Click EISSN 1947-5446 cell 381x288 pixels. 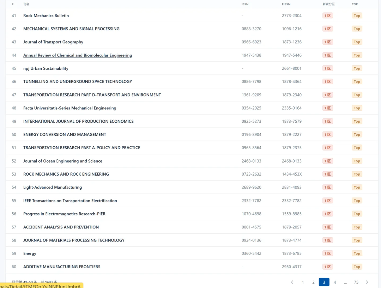292,55
